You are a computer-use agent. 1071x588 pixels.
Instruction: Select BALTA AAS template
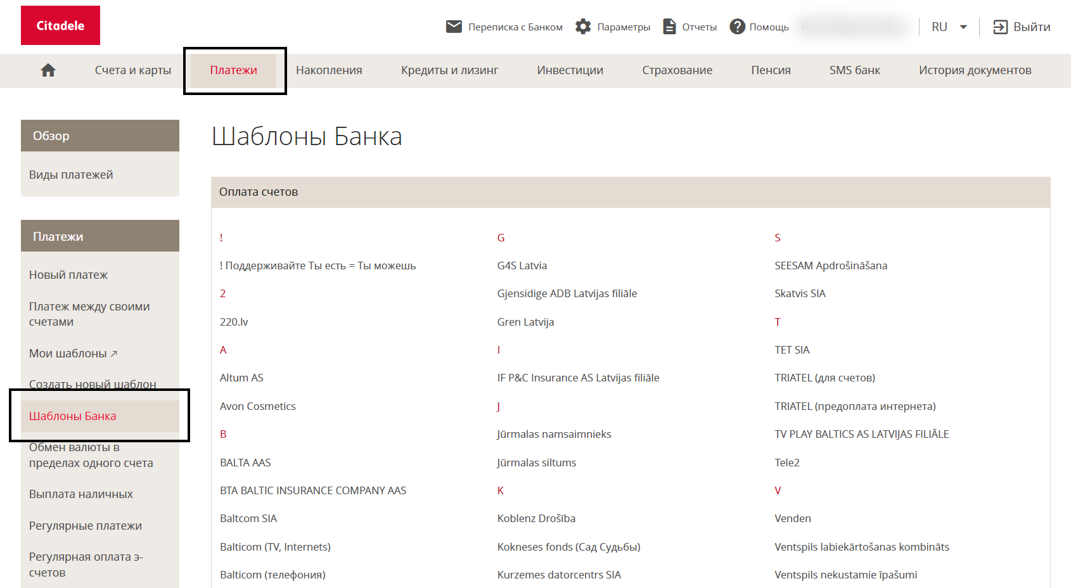245,463
